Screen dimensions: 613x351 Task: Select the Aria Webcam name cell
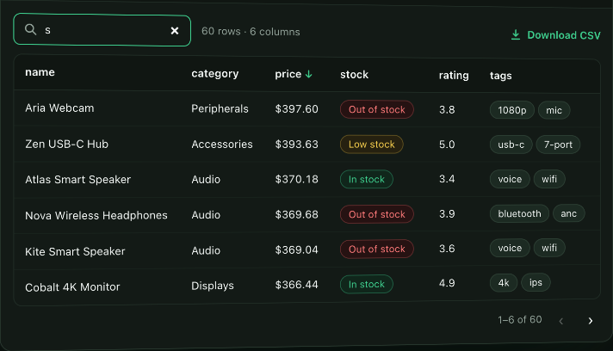[59, 108]
